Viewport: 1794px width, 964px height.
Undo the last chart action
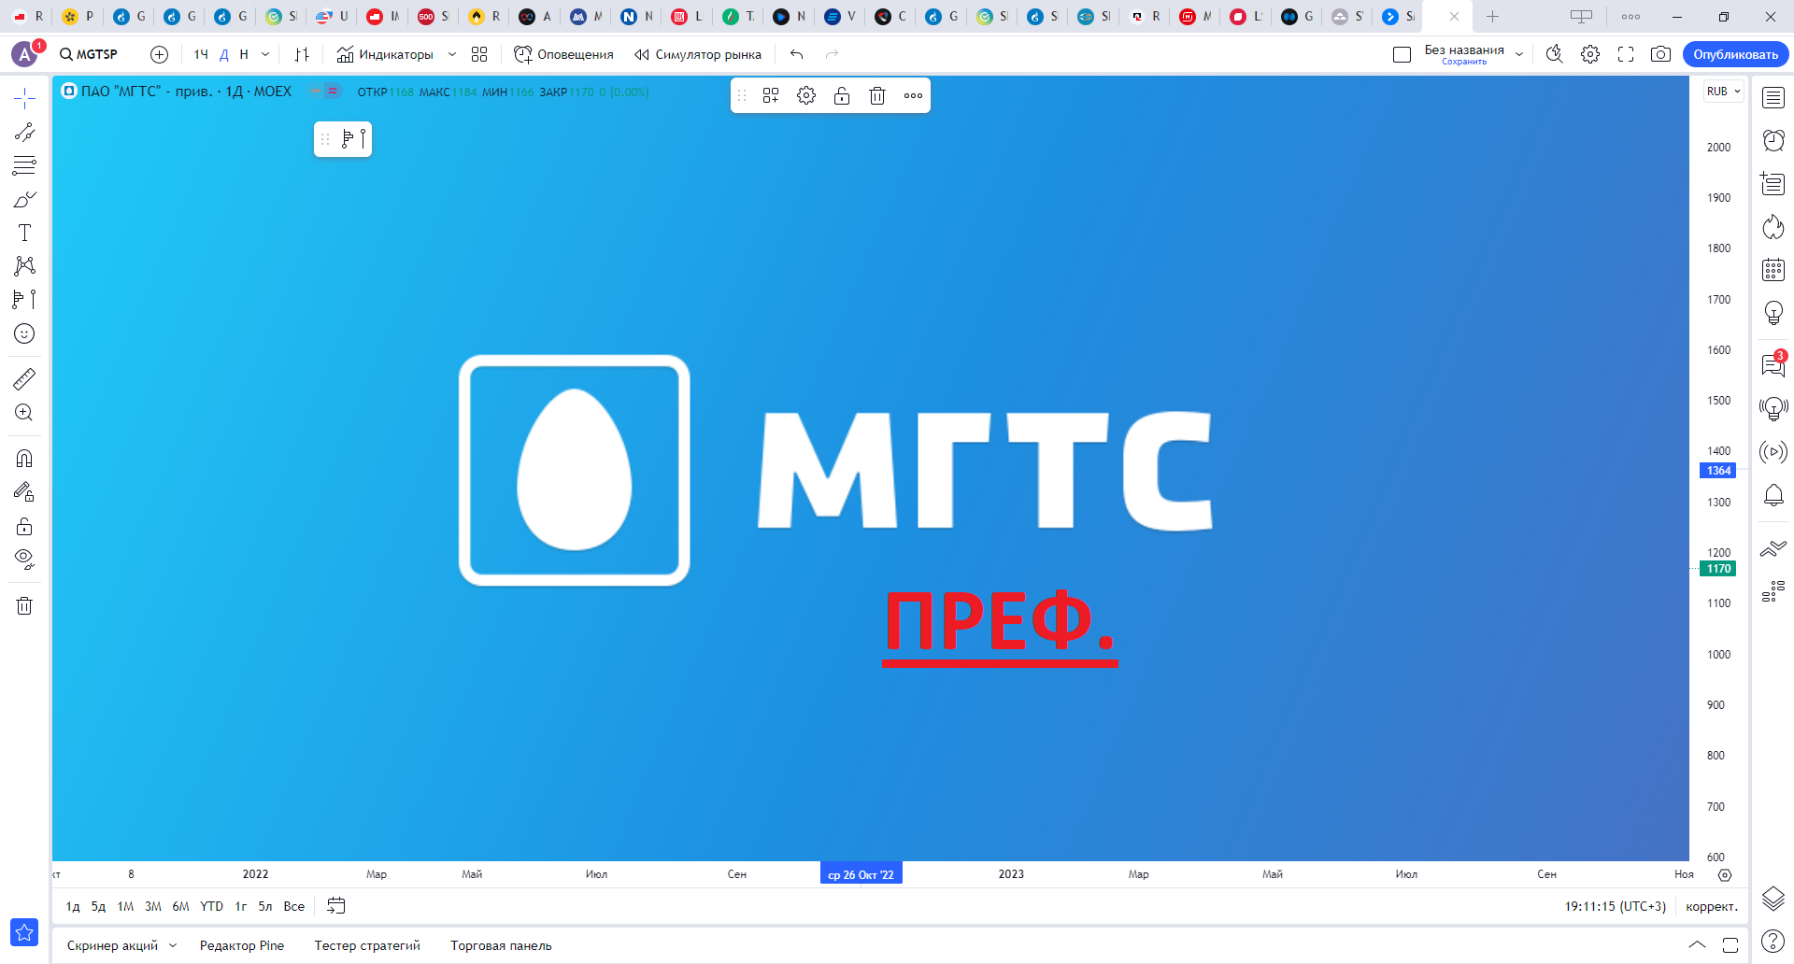coord(797,54)
